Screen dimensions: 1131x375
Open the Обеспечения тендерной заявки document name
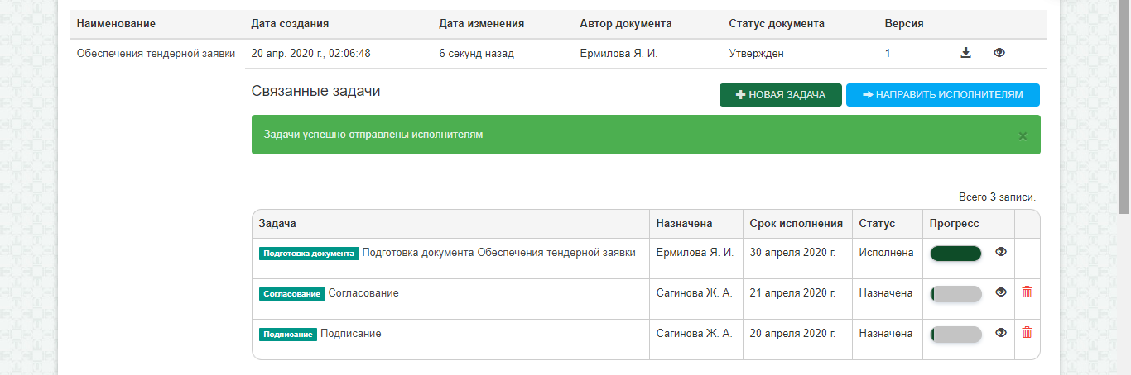pos(156,54)
